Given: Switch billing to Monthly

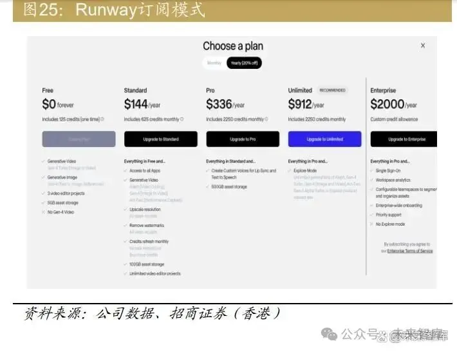Looking at the screenshot, I should (214, 63).
